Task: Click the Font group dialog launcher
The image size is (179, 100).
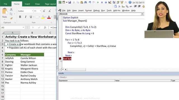Action: click(51, 23)
